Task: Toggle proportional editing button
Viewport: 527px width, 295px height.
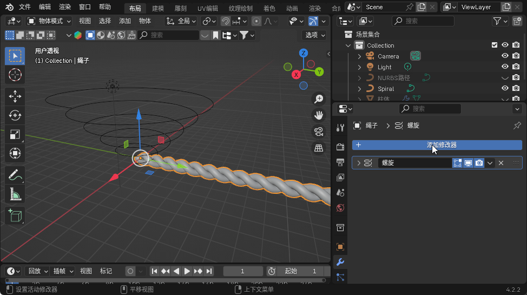Action: (256, 21)
